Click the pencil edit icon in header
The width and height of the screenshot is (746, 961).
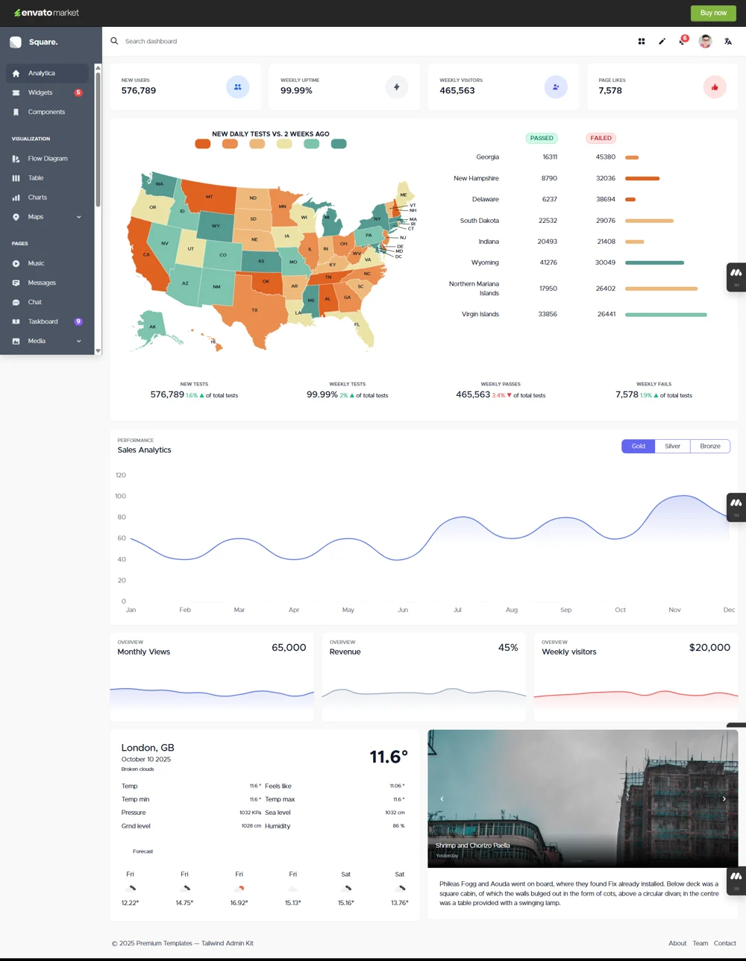click(x=662, y=42)
